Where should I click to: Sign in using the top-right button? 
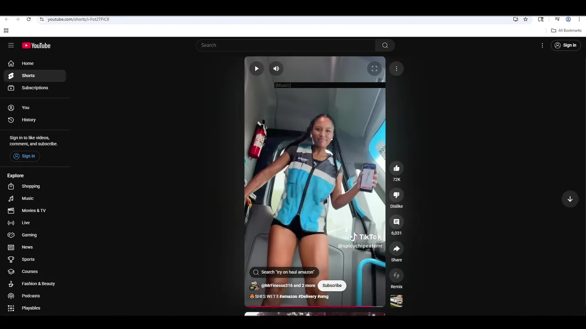(x=565, y=45)
